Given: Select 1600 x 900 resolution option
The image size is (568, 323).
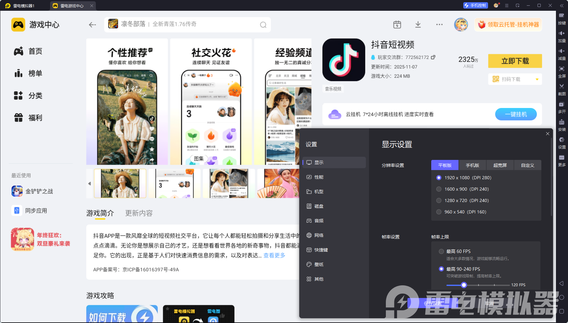Looking at the screenshot, I should click(x=439, y=189).
